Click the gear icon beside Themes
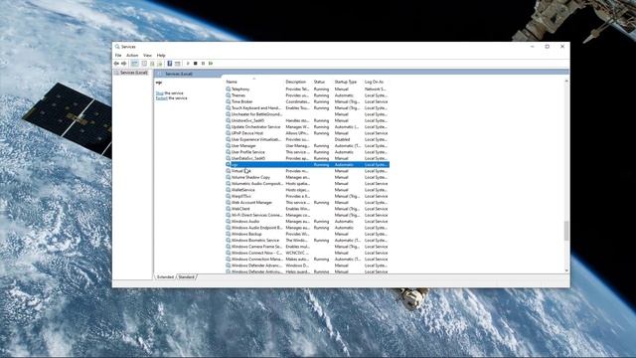Viewport: 636px width, 358px height. pyautogui.click(x=228, y=95)
